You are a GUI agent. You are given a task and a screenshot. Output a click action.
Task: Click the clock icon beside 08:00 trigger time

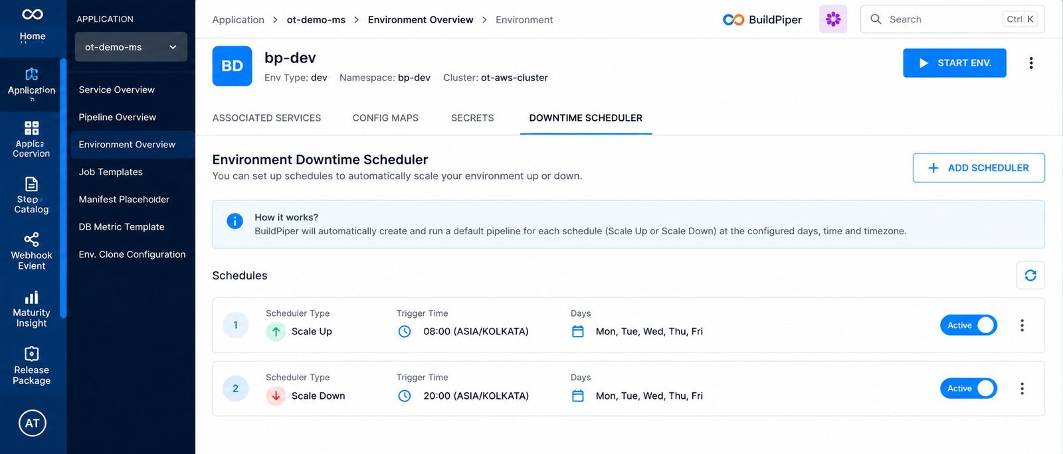tap(404, 331)
